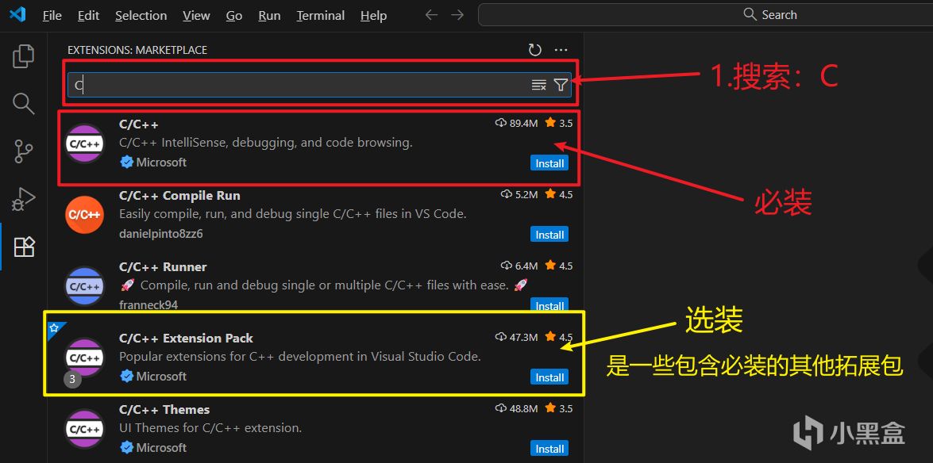Click the C/C++ Extension Pack logo
The width and height of the screenshot is (933, 463).
[84, 358]
